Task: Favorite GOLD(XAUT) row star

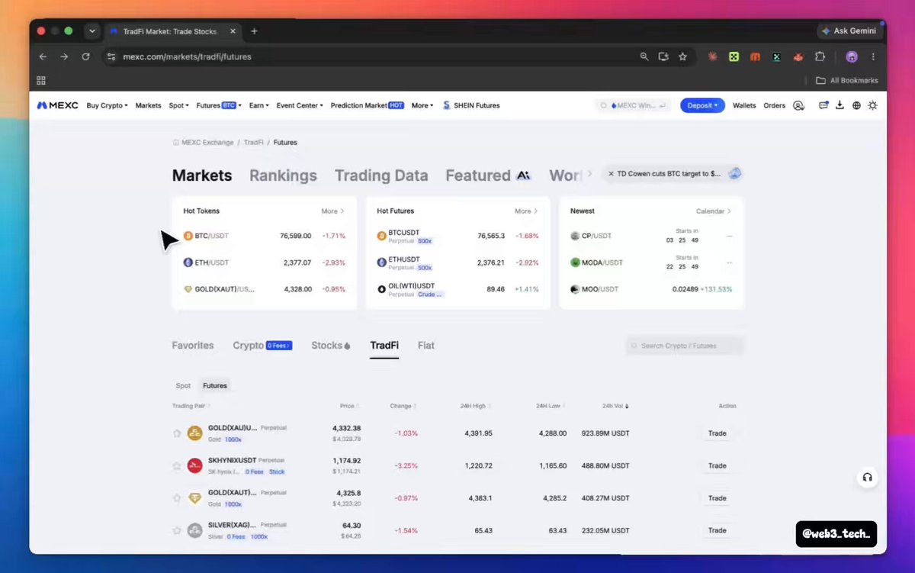Action: tap(177, 498)
